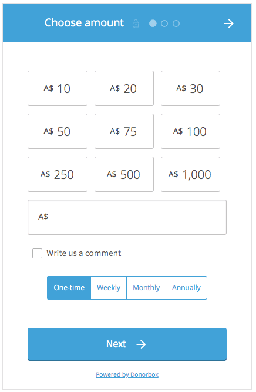Open the Powered by Donorbox link
The height and width of the screenshot is (392, 256).
point(127,374)
